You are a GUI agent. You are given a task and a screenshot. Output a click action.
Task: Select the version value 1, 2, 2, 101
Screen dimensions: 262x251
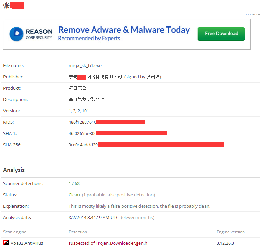point(78,111)
